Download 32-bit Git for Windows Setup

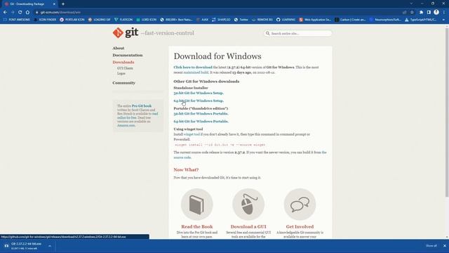[x=199, y=93]
